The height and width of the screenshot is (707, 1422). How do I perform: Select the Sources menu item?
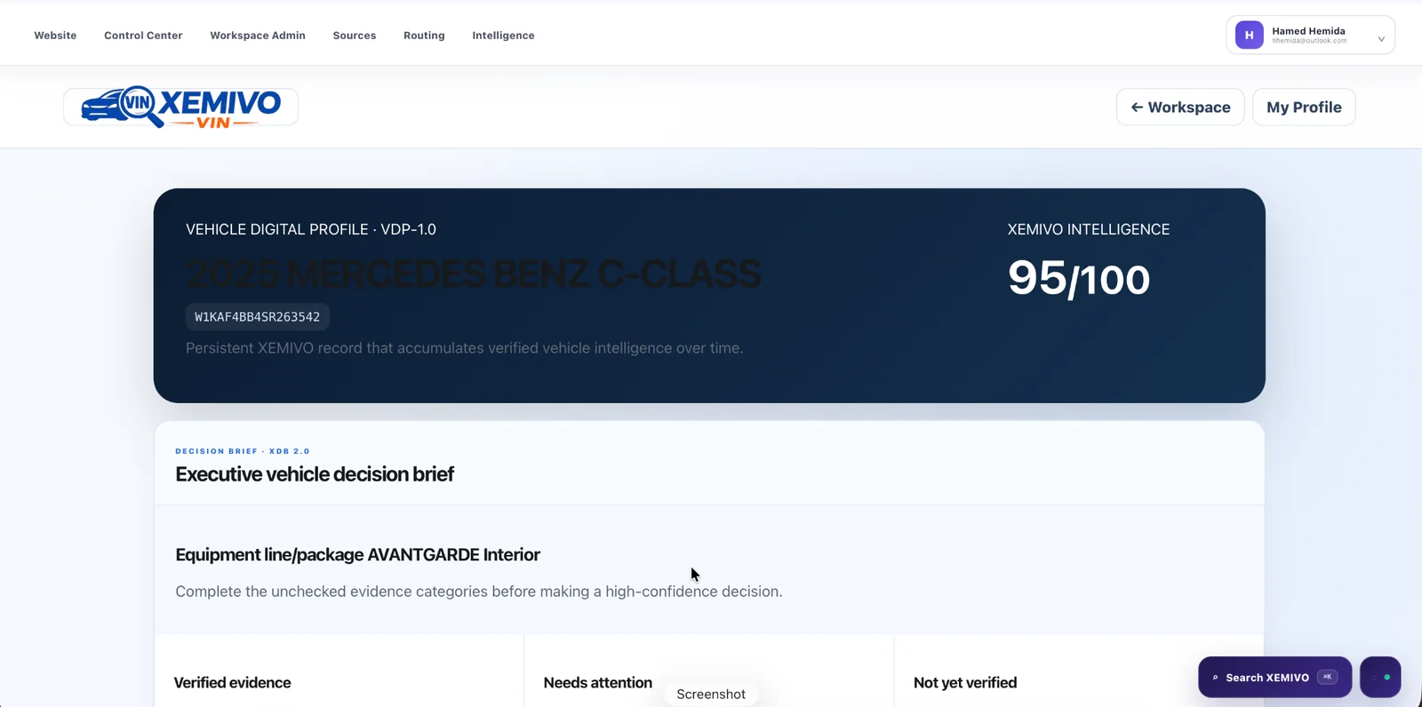(x=355, y=36)
